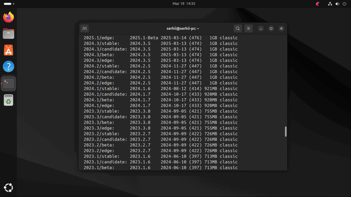Click the 2023.3/edge: channel text
Viewport: 351px width, 197px height.
(99, 128)
